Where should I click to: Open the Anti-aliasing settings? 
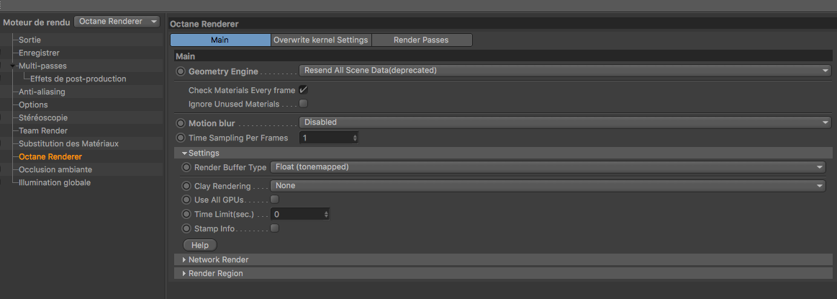[42, 92]
